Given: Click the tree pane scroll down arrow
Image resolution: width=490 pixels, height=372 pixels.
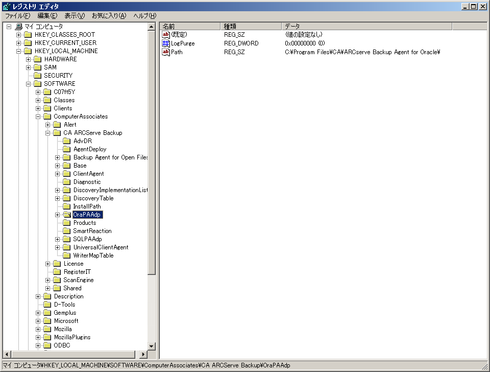Looking at the screenshot, I should tap(151, 346).
